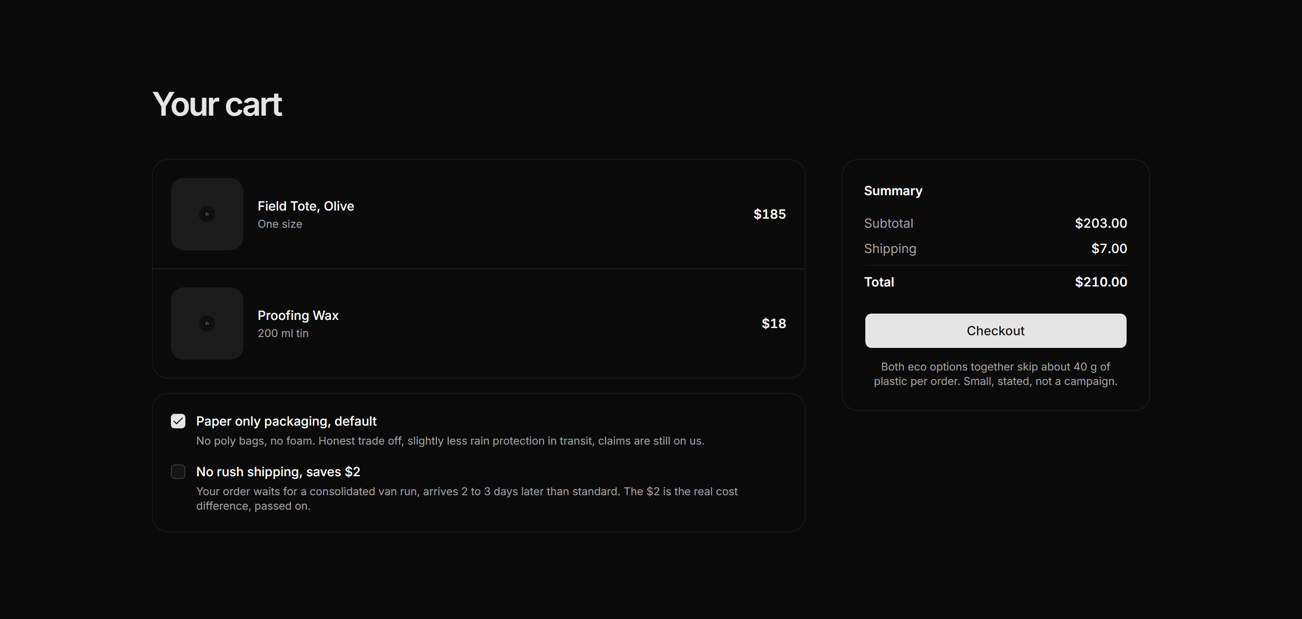This screenshot has height=619, width=1302.
Task: Click the No rush shipping, saves $2 label
Action: 278,471
